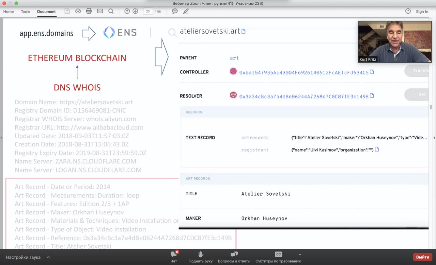Click Sign In link
The width and height of the screenshot is (436, 265).
422,12
